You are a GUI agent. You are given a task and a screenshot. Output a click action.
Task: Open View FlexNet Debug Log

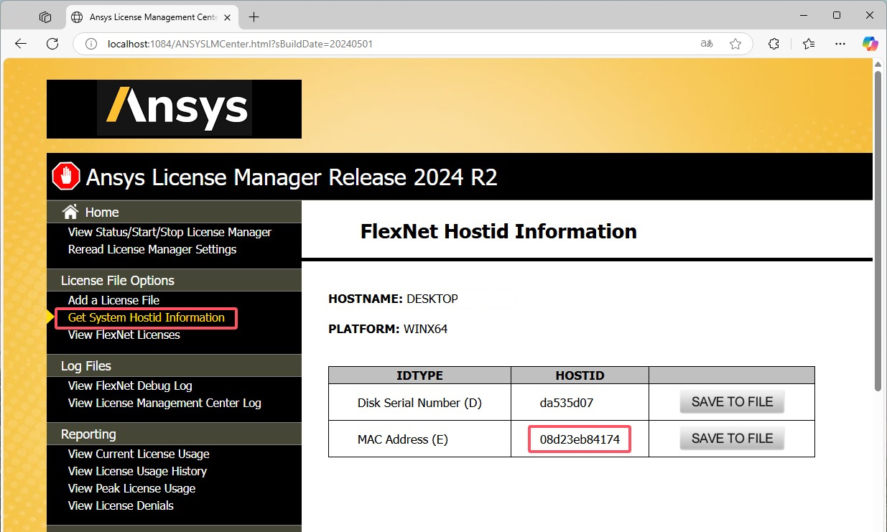(130, 386)
